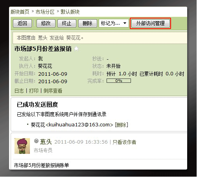This screenshot has height=177, width=197.
Task: Click the 删除 toolbar button
Action: [x=88, y=23]
